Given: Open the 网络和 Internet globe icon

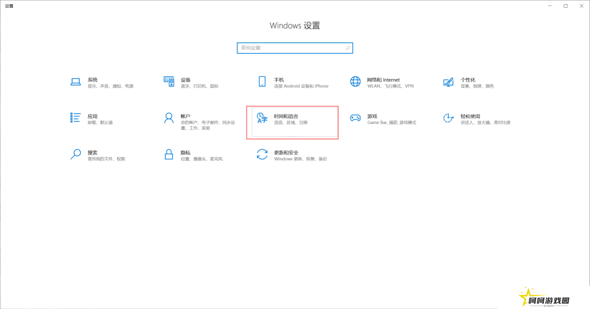Looking at the screenshot, I should [355, 82].
